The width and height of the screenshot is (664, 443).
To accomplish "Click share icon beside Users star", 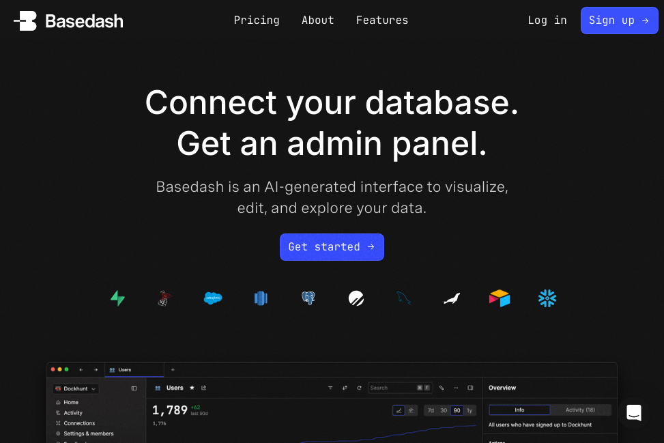I will pyautogui.click(x=203, y=388).
